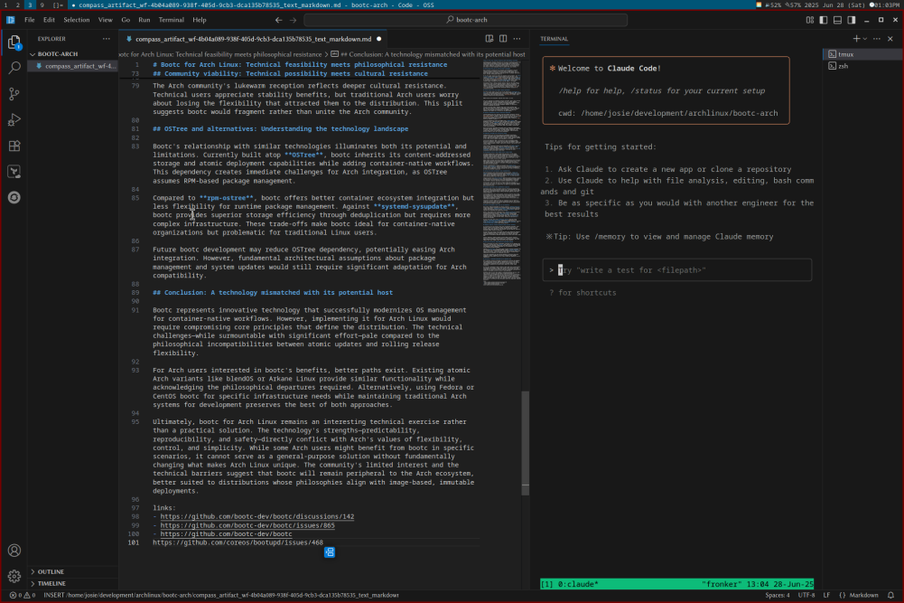904x603 pixels.
Task: Toggle the secondary side bar visibility
Action: point(852,19)
